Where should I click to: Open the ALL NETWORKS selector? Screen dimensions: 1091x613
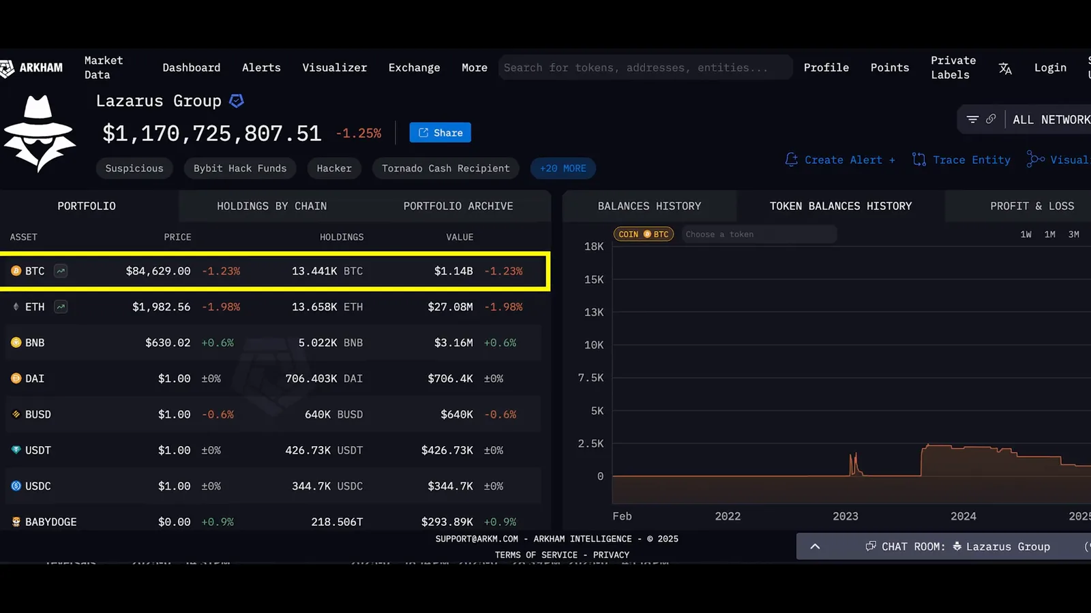click(x=1051, y=120)
